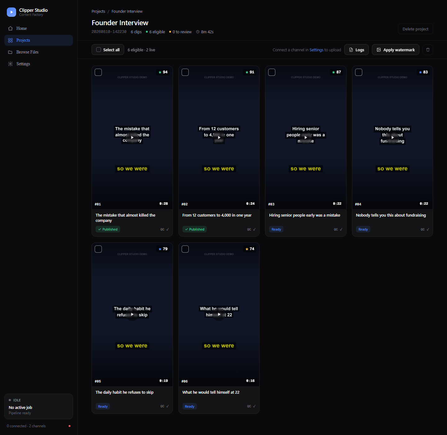The width and height of the screenshot is (447, 435).
Task: Click Ready badge on Hiring senior people clip
Action: coord(276,229)
